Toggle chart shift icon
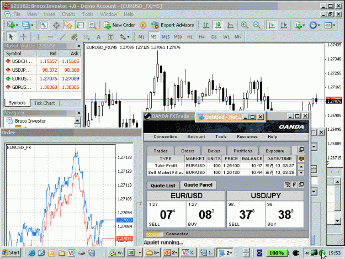Viewport: 345px width, 259px height. click(x=284, y=25)
